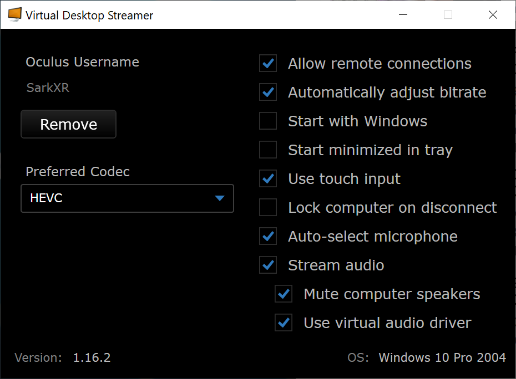
Task: Click the Windows 10 Pro 2004 OS text
Action: 442,357
